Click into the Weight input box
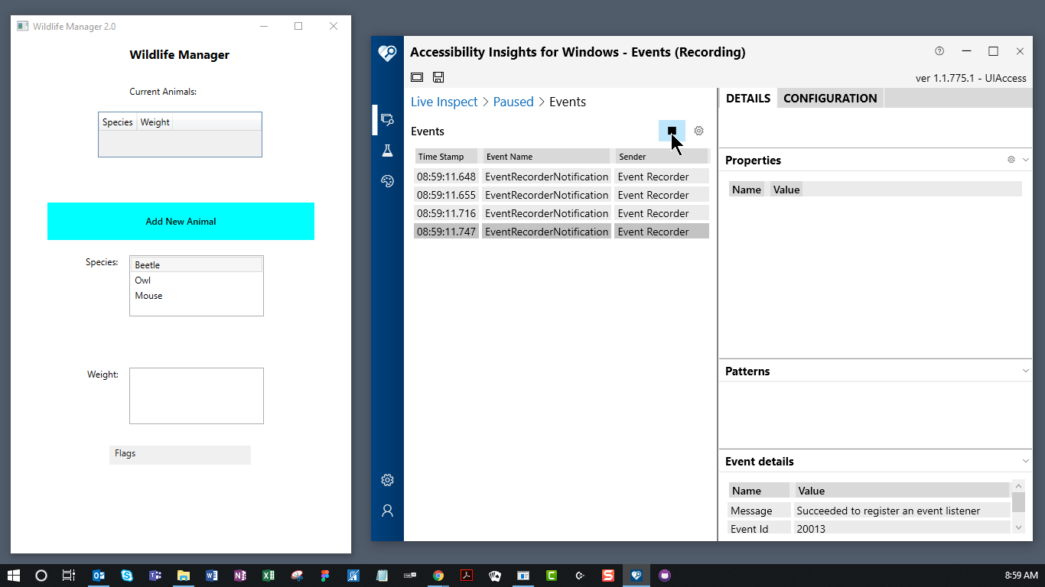The width and height of the screenshot is (1045, 587). coord(197,396)
